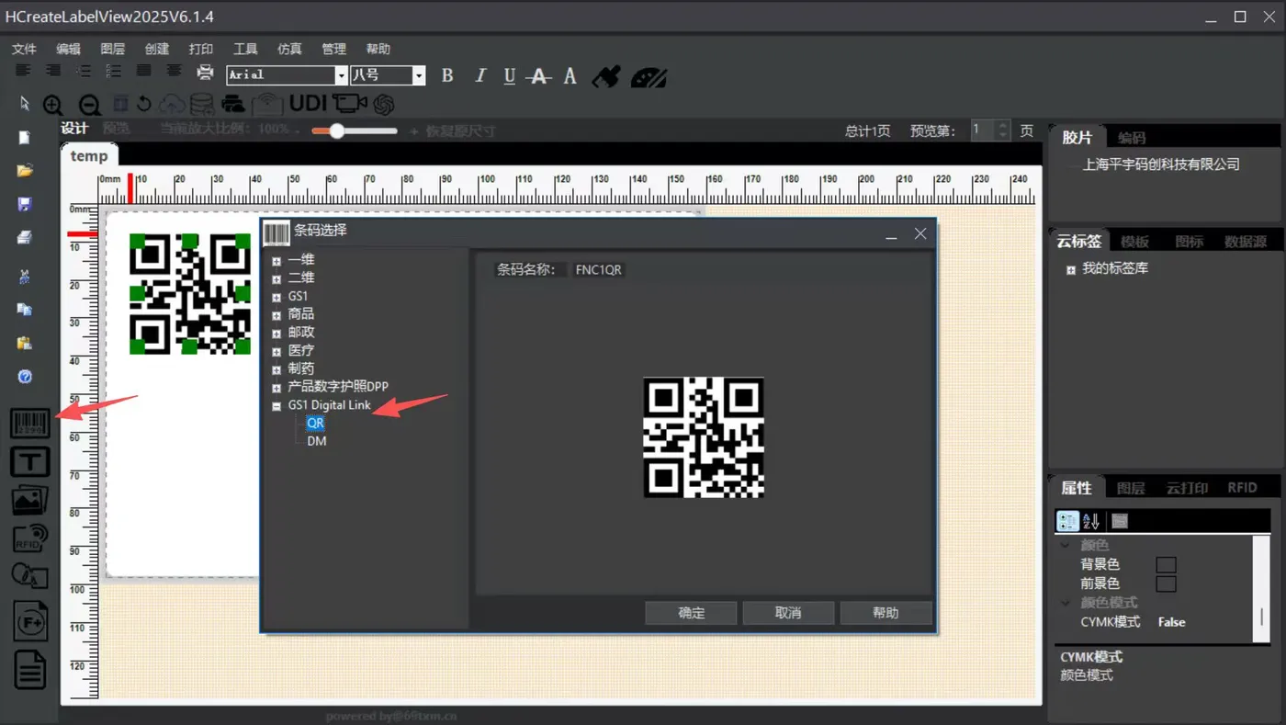Open the 数据源 tab
The height and width of the screenshot is (725, 1286).
coord(1246,242)
